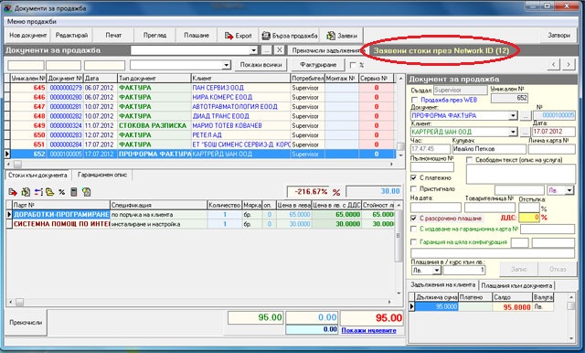
Task: Select the СИСТЕМНА ПОМОЩ ПО ИНТЕ item row
Action: 199,224
